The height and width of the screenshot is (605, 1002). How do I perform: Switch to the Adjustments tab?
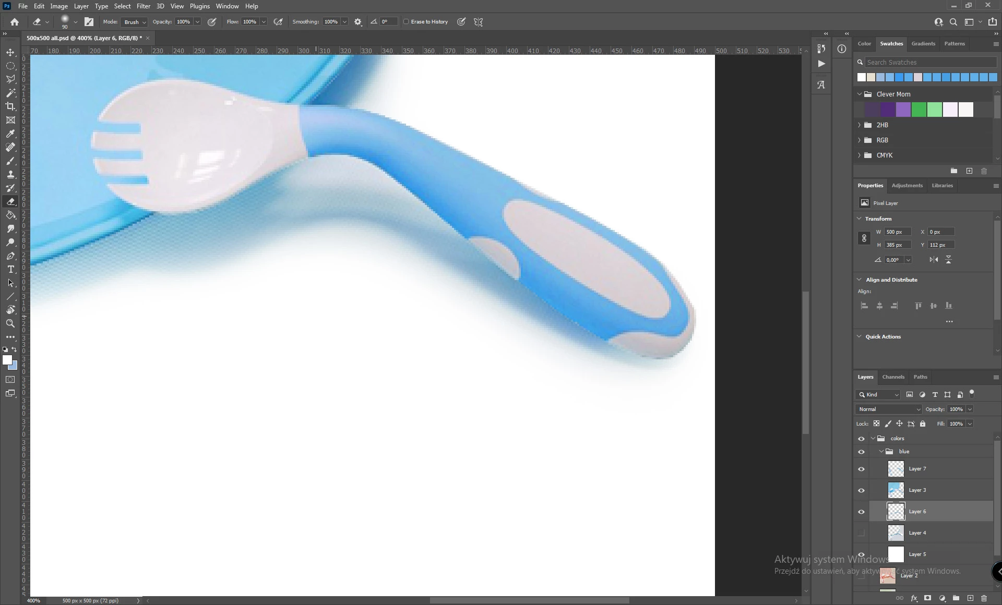[906, 186]
